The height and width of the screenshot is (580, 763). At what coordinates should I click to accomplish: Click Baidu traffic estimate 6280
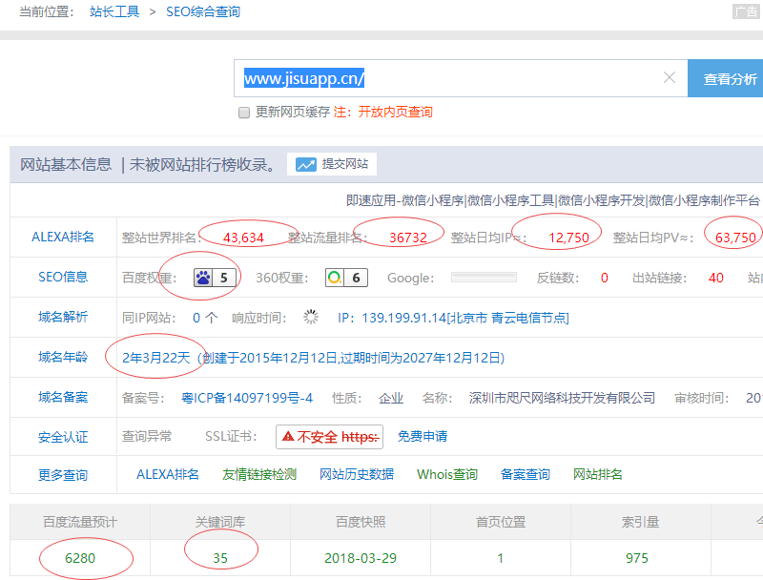(x=80, y=558)
